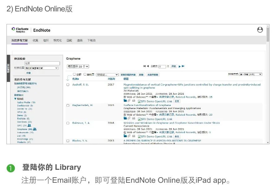Viewport: 272px width, 188px height.
Task: Open the 我的所有参考文献(574) list
Action: [x=25, y=84]
